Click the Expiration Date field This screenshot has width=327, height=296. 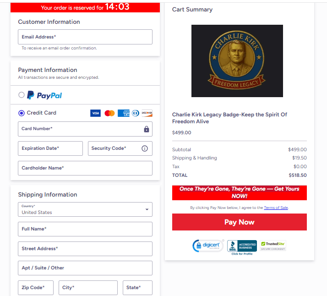pos(50,148)
